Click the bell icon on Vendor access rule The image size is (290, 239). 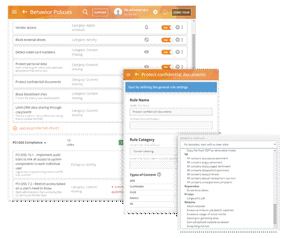(x=147, y=27)
